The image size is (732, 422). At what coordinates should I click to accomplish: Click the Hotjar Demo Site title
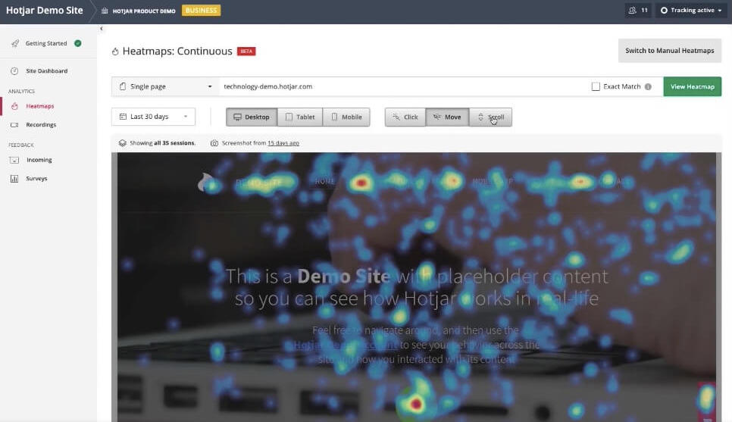tap(45, 11)
